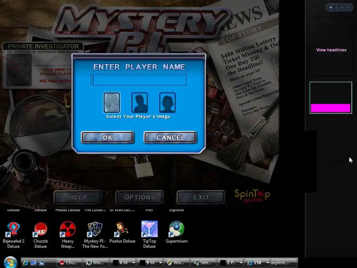Expand the 158 Internet Explorer taskbar group arrow

pyautogui.click(x=268, y=263)
